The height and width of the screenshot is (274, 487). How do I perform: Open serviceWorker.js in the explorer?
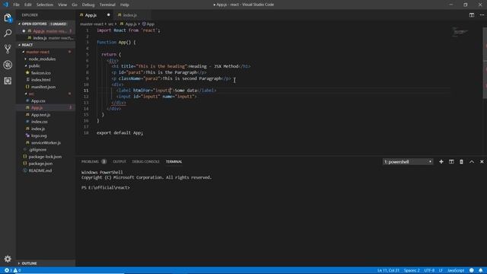(x=46, y=143)
